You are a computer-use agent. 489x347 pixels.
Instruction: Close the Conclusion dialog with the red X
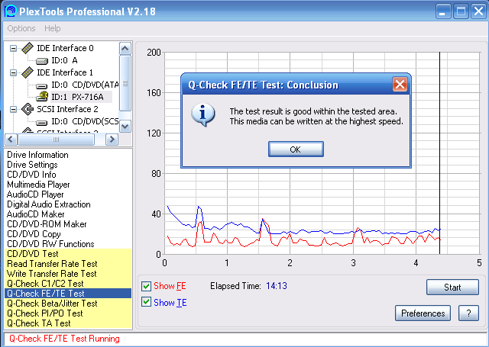(400, 85)
